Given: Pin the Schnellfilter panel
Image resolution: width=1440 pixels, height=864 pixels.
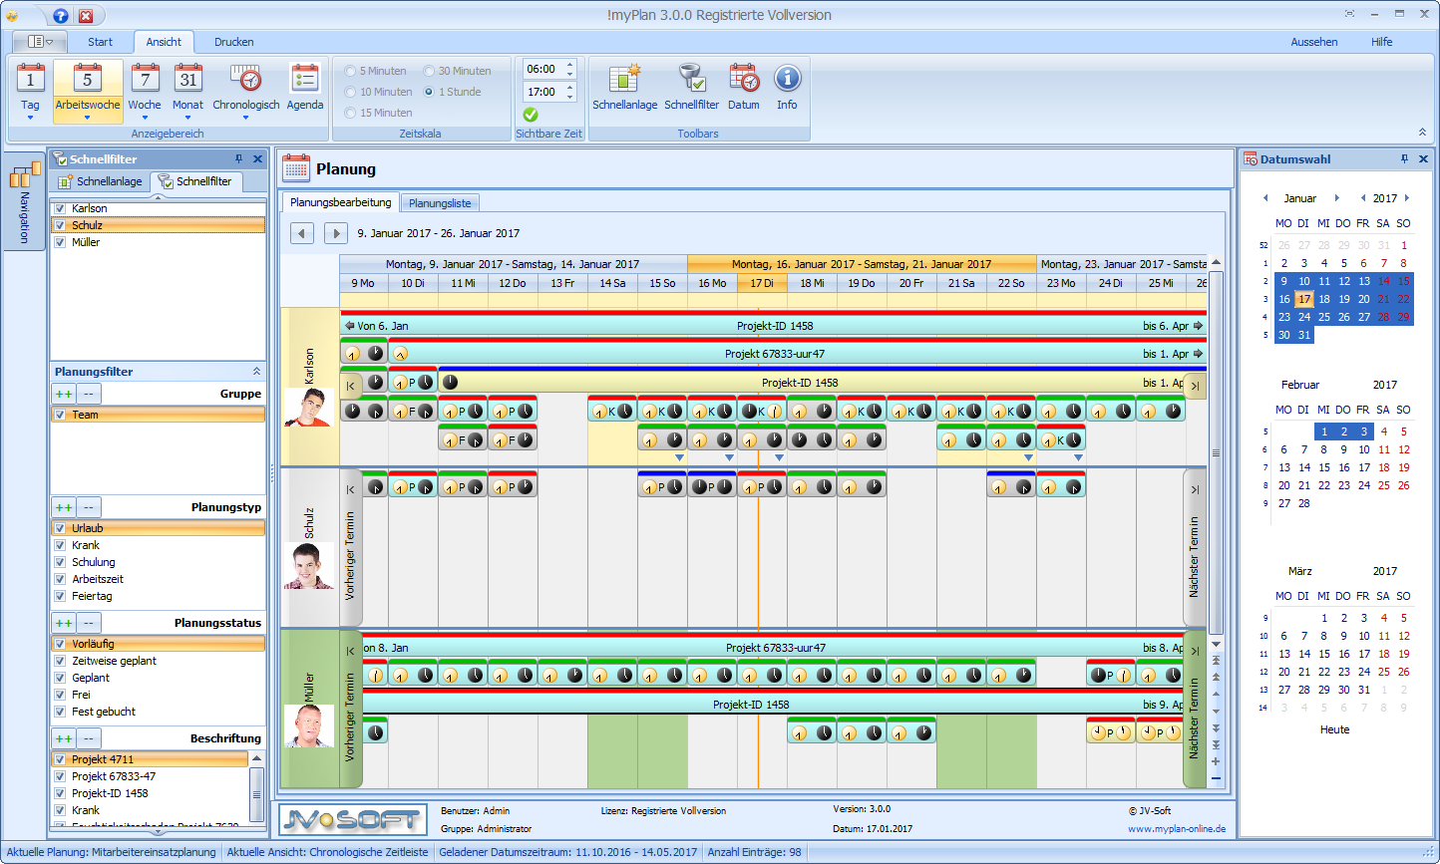Looking at the screenshot, I should tap(238, 159).
